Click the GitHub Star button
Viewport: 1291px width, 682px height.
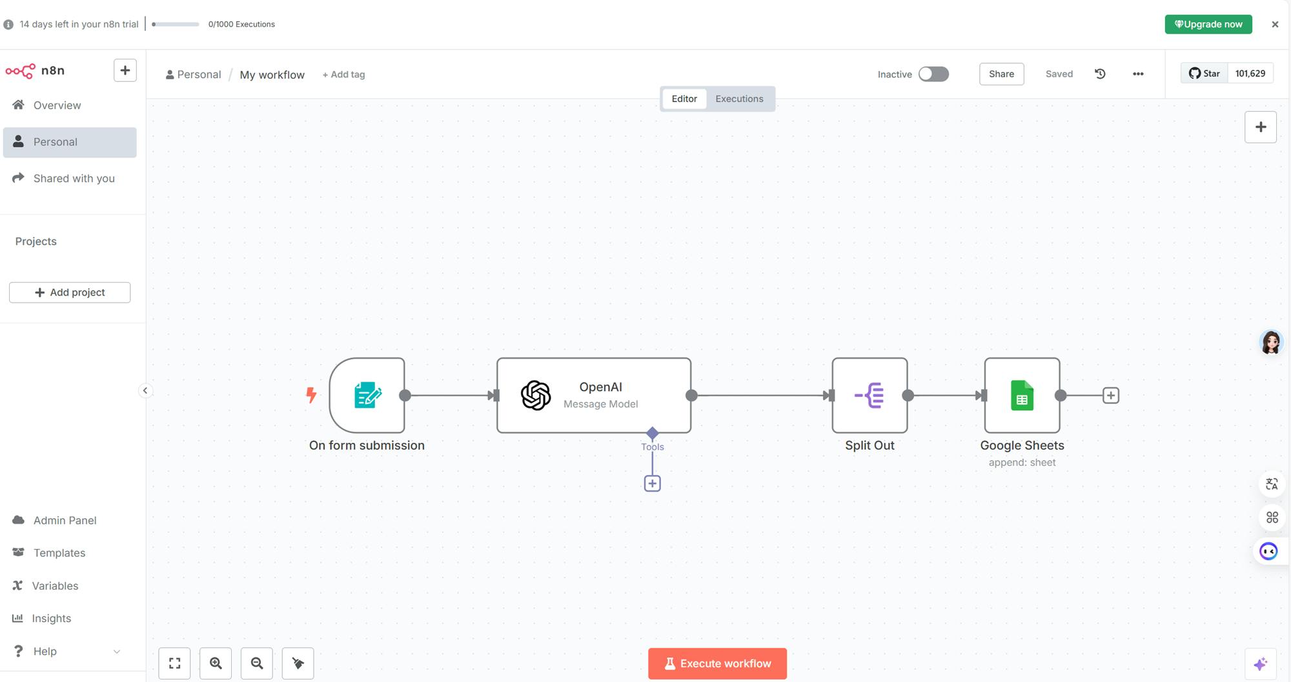pos(1205,74)
